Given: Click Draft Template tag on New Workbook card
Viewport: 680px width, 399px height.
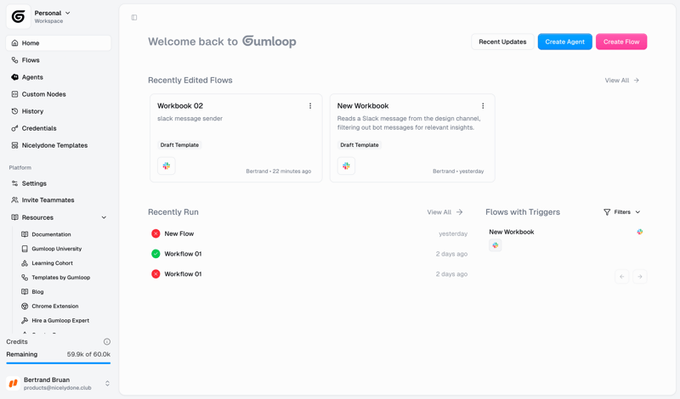Looking at the screenshot, I should point(360,144).
